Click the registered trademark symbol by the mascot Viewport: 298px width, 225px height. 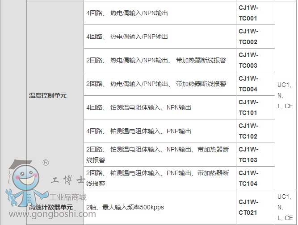(x=45, y=163)
